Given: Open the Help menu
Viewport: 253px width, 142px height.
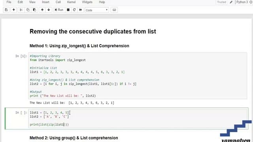Looking at the screenshot, I should coord(102,2).
